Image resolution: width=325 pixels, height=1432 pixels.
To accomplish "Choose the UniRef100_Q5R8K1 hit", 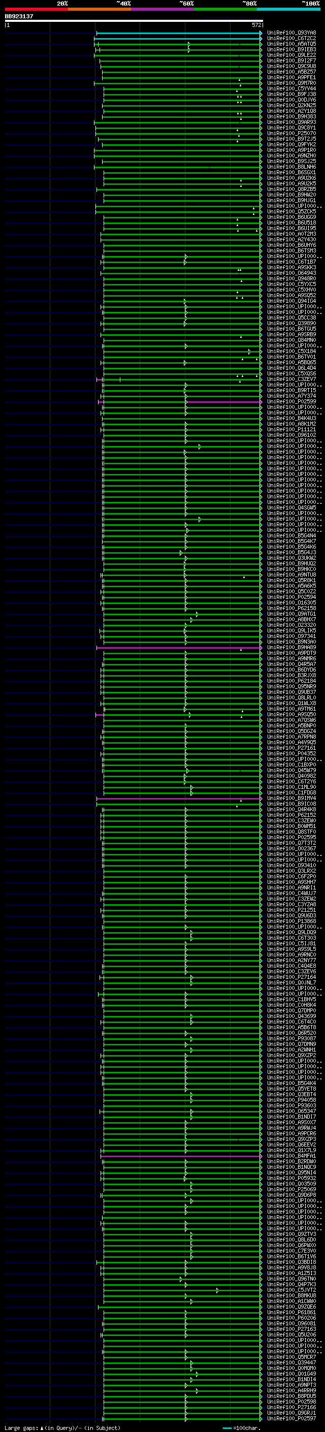I will [291, 580].
